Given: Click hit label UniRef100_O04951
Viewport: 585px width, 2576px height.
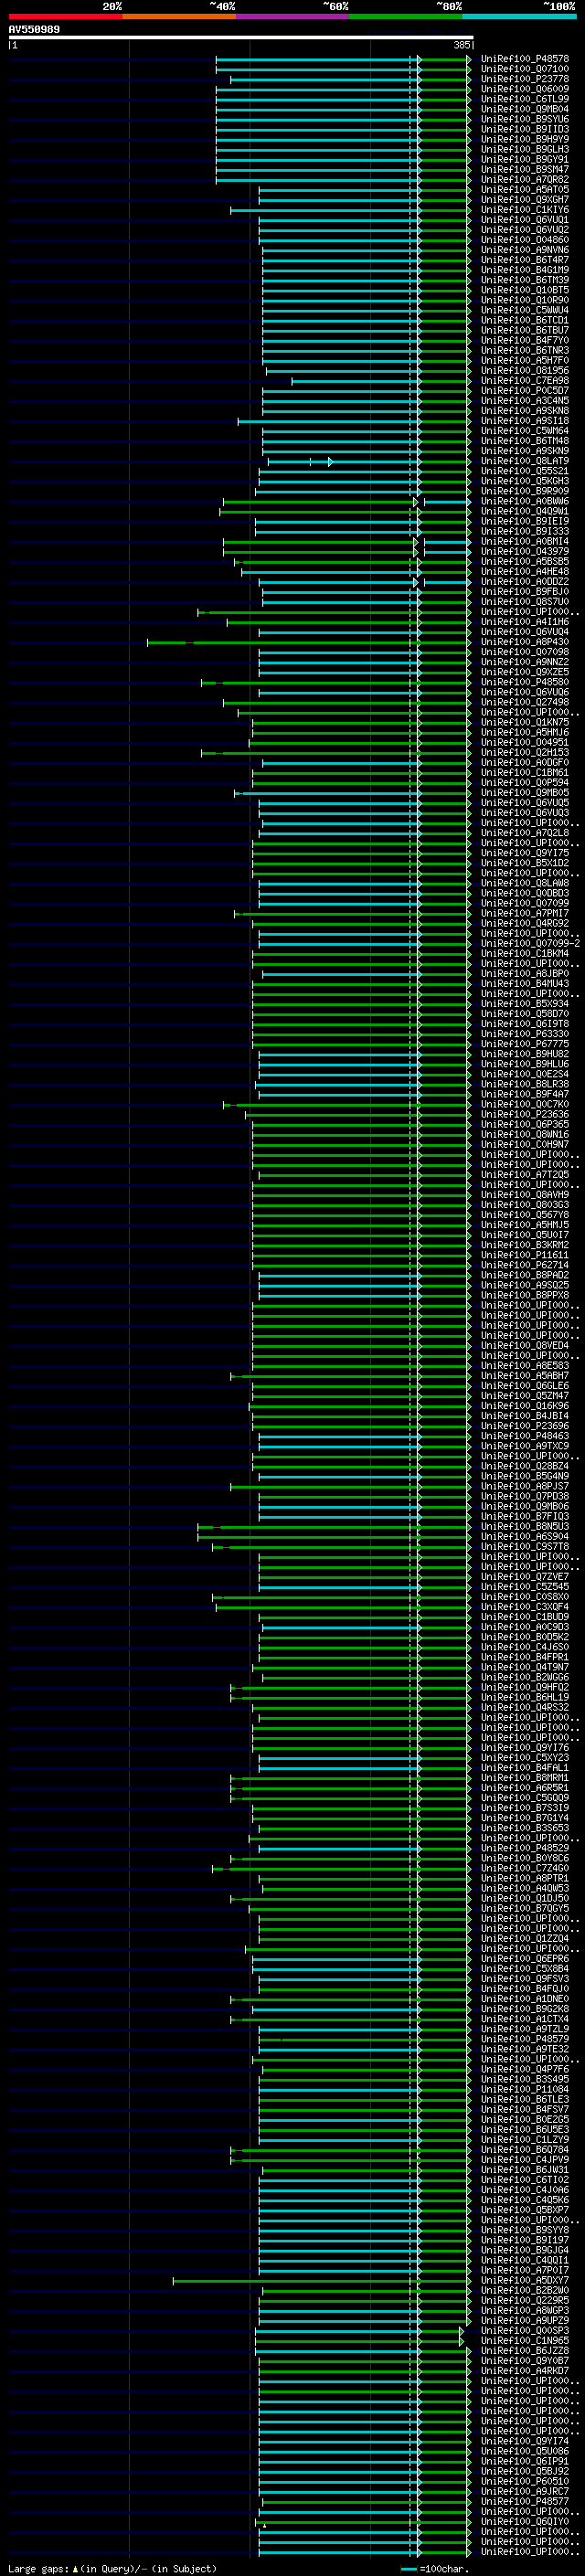Looking at the screenshot, I should pyautogui.click(x=525, y=743).
